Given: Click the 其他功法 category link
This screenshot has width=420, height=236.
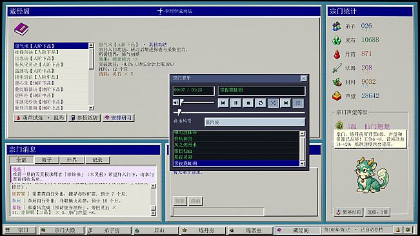Looking at the screenshot, I should tap(158, 44).
